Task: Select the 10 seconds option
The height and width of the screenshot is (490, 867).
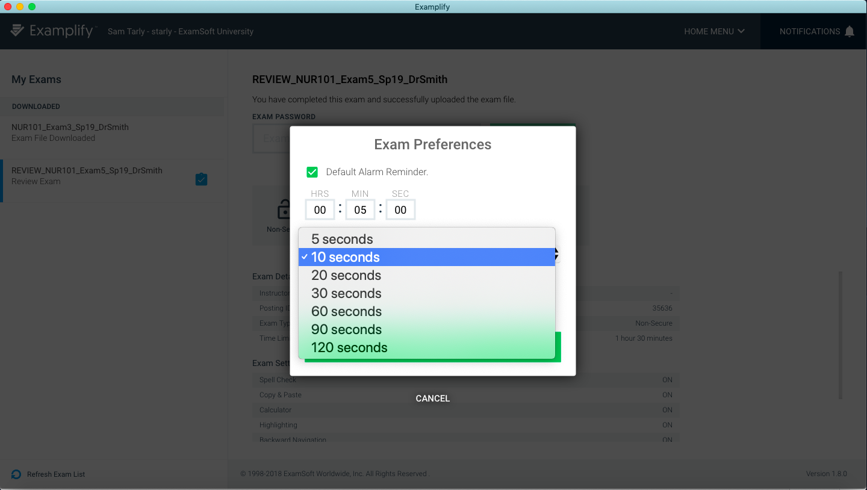Action: 427,257
